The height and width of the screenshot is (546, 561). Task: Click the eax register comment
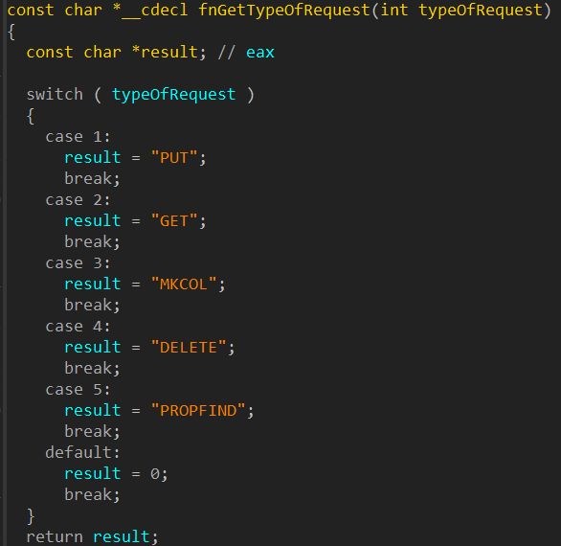(x=260, y=53)
